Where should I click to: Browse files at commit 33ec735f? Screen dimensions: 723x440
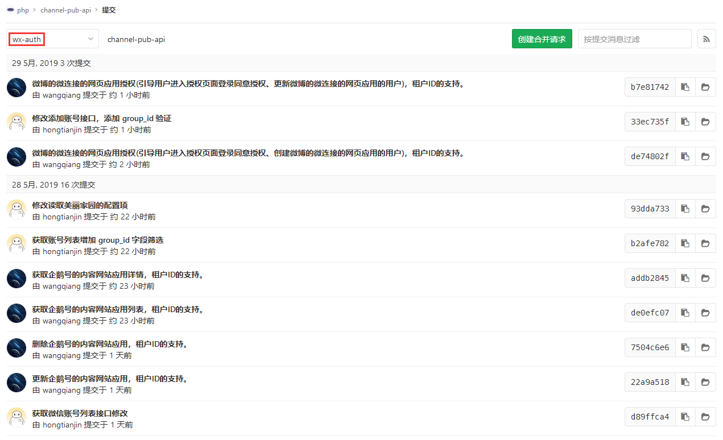[x=705, y=122]
